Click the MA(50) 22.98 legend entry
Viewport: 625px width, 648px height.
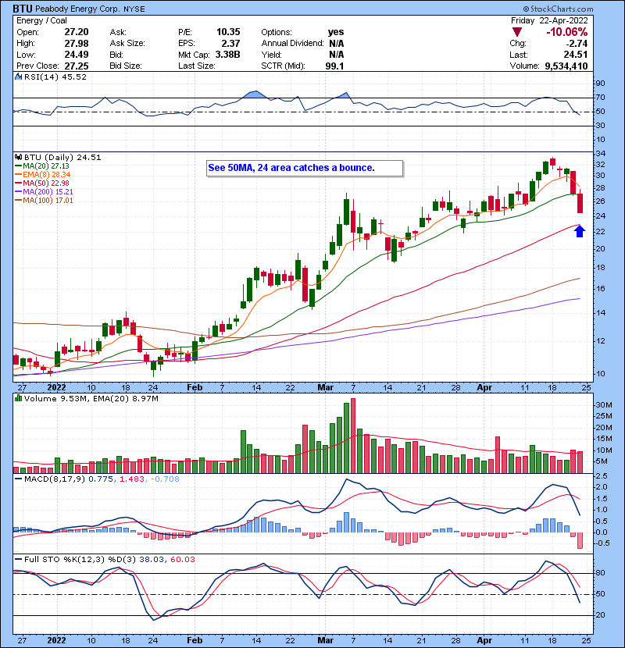pos(41,183)
